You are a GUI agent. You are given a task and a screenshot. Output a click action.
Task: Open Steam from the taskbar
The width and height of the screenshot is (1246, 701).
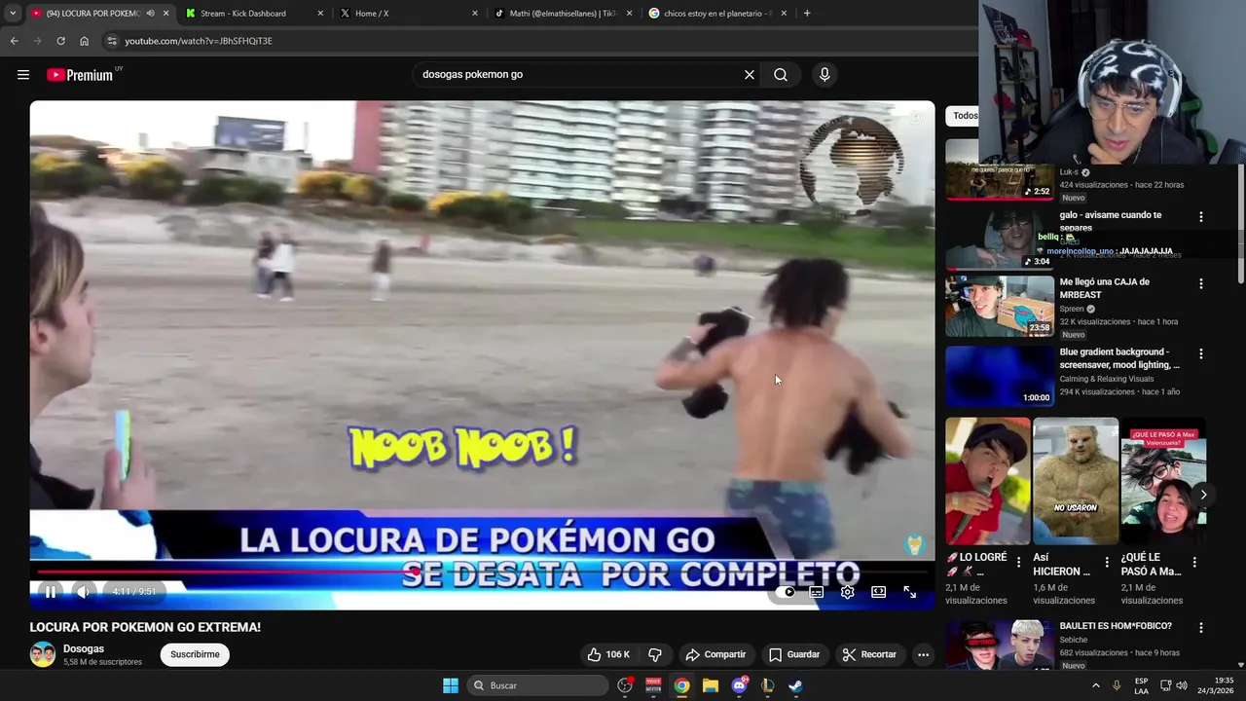[795, 685]
